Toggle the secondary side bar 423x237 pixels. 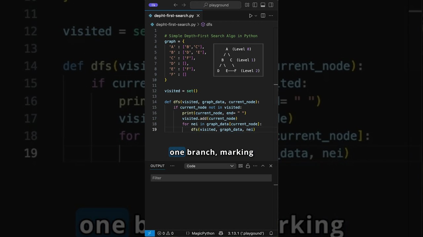click(x=271, y=5)
